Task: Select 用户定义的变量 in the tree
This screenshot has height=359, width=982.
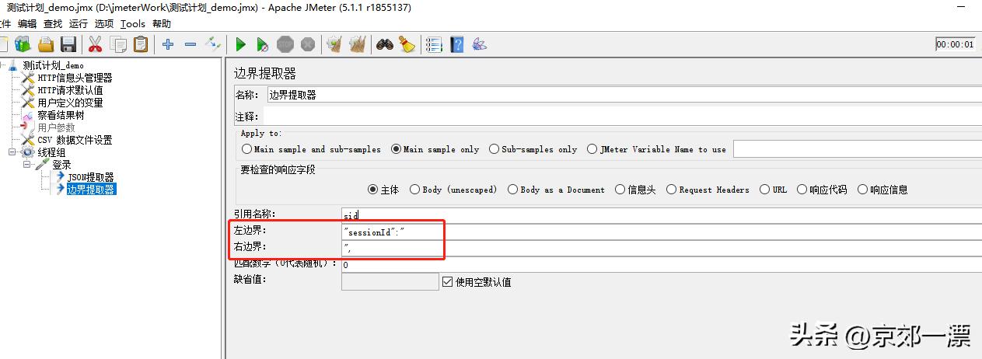Action: pos(70,103)
